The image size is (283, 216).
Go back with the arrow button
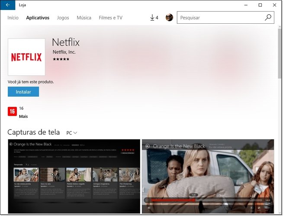(x=8, y=5)
